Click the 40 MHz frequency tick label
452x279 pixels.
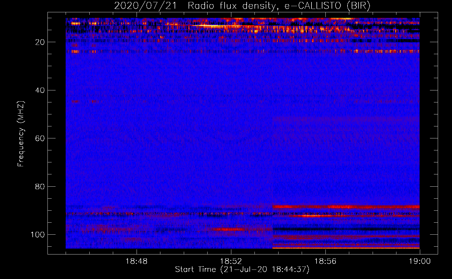40,90
